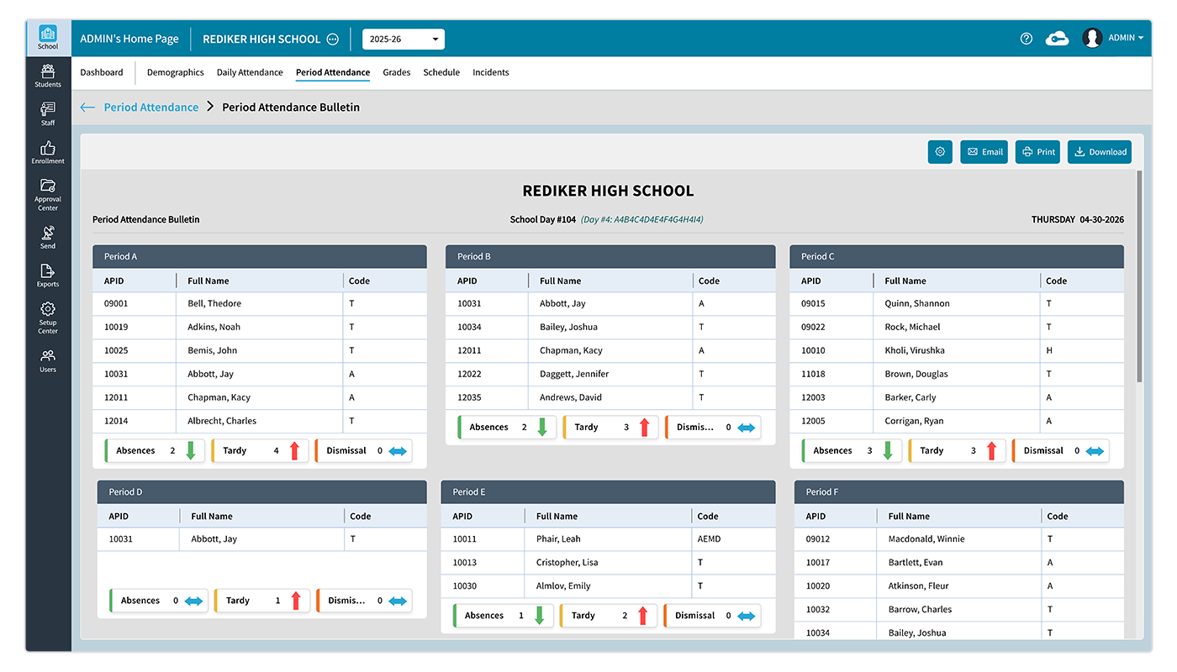Click the red up arrow in Period E Tardy
The image size is (1177, 672).
pyautogui.click(x=642, y=616)
